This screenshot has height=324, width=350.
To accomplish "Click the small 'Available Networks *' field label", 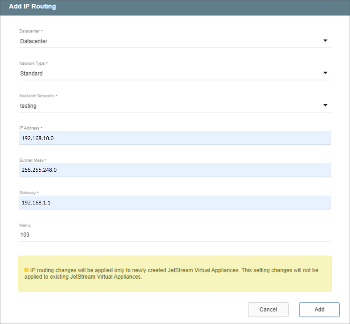I will click(38, 96).
